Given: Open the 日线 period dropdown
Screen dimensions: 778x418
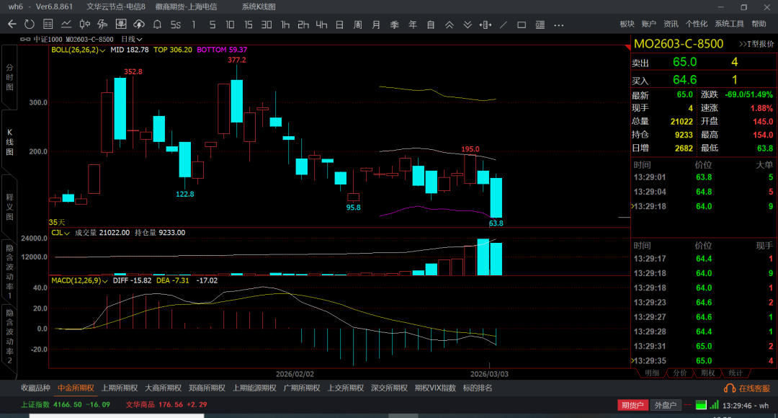Looking at the screenshot, I should pyautogui.click(x=132, y=39).
